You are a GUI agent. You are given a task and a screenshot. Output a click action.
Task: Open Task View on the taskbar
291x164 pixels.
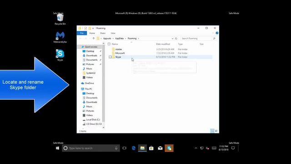point(124,148)
